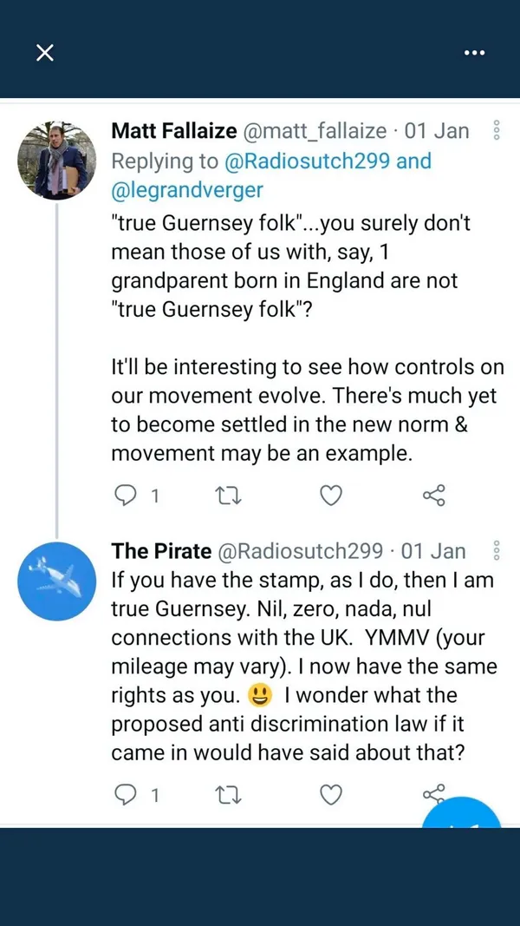Like The Pirate's tweet with heart
Screen dimensions: 520x926
(330, 794)
